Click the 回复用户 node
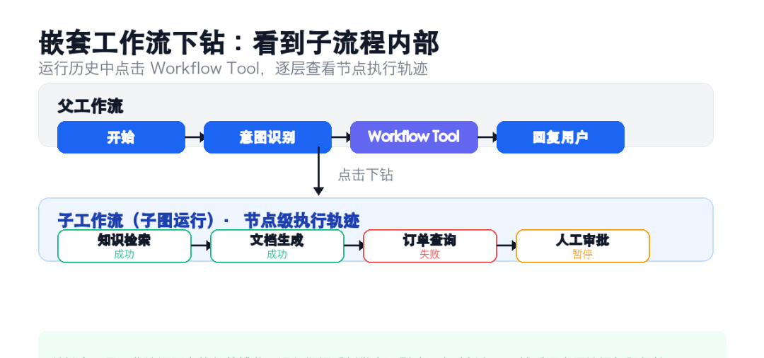Viewport: 764px width, 358px height. tap(560, 137)
